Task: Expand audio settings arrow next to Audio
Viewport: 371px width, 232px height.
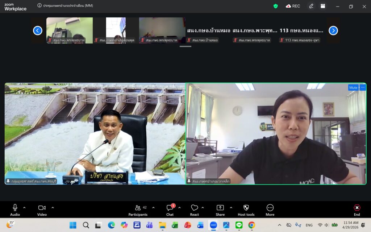Action: pyautogui.click(x=24, y=208)
